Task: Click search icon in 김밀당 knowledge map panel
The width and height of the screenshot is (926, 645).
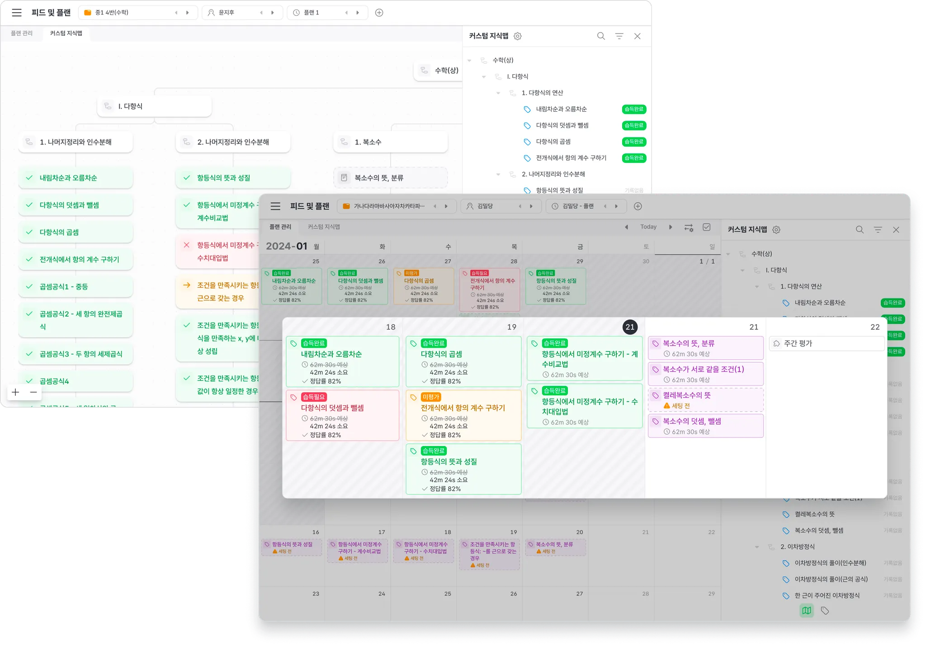Action: (860, 230)
